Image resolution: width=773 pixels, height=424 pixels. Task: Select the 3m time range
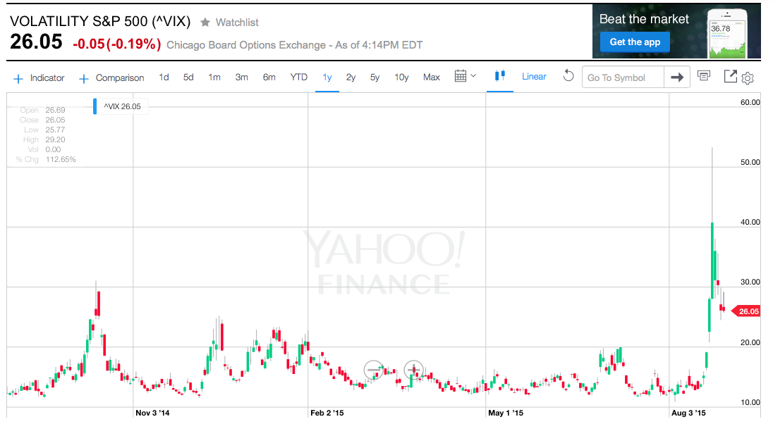click(x=241, y=77)
